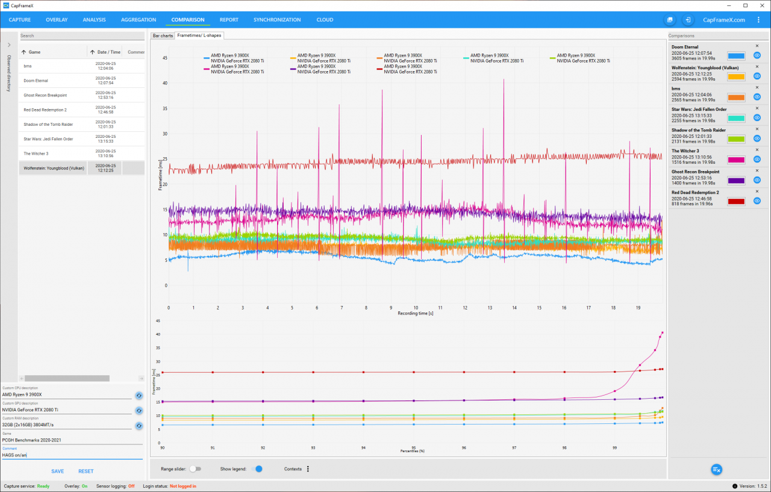771x492 pixels.
Task: Click the login arrow icon in the header
Action: click(x=688, y=20)
